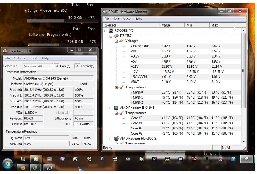Open the Select CPU Processor #0 dropdown
Viewport: 257px width, 174px height.
(x=38, y=66)
